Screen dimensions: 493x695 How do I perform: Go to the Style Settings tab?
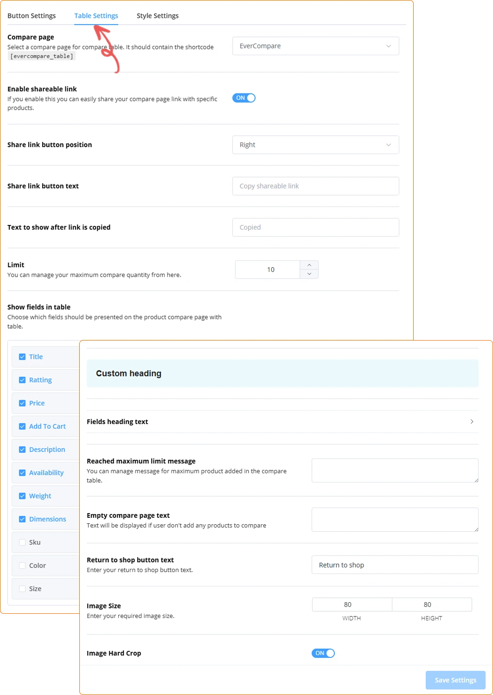click(157, 16)
